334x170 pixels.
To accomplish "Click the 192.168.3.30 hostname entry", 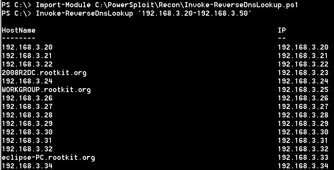I will [27, 132].
